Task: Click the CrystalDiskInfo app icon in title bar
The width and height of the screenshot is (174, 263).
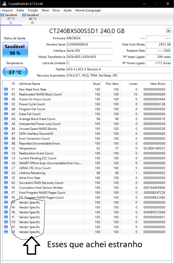Action: pyautogui.click(x=4, y=4)
